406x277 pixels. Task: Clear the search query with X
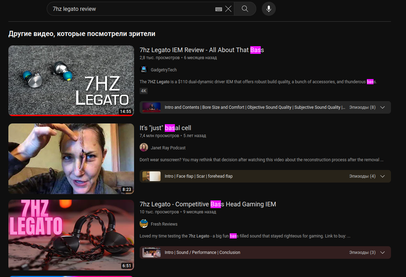pyautogui.click(x=228, y=9)
